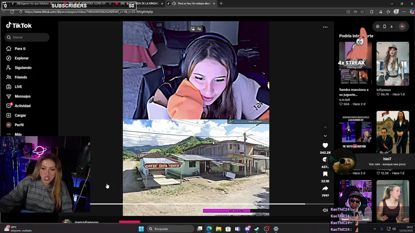Click the download desktop app icon
Viewport: 415px width, 233px height.
pyautogui.click(x=391, y=27)
